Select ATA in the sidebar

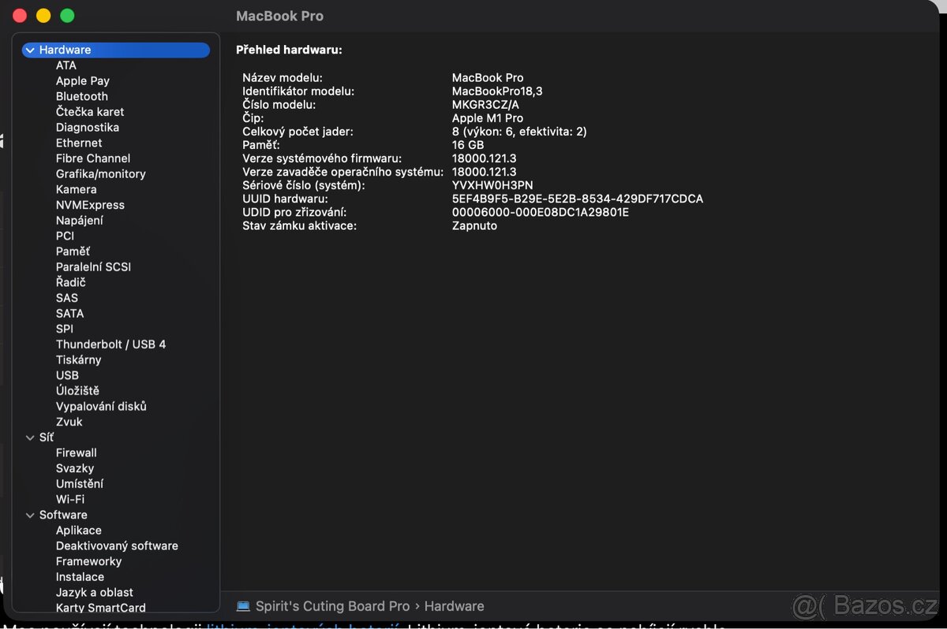pyautogui.click(x=66, y=65)
